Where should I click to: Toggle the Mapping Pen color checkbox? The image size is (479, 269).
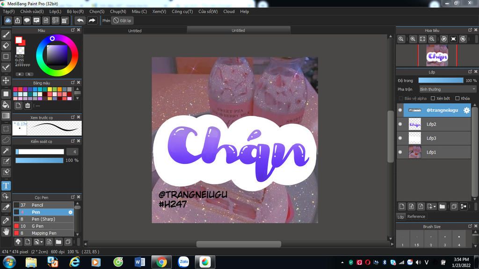(16, 233)
